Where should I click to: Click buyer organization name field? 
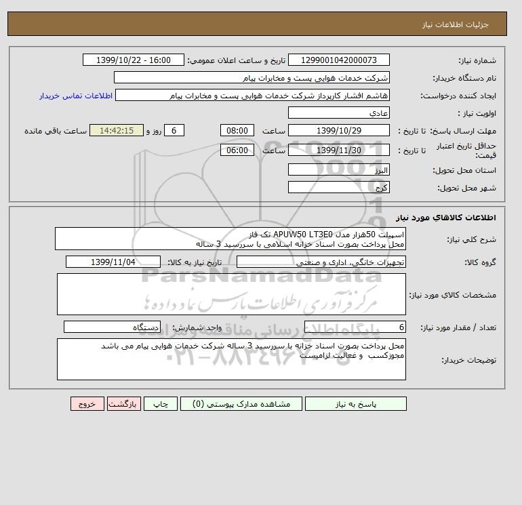point(252,77)
